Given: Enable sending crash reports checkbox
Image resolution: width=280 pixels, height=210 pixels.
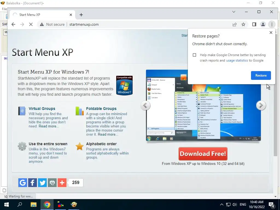Looking at the screenshot, I should click(194, 55).
